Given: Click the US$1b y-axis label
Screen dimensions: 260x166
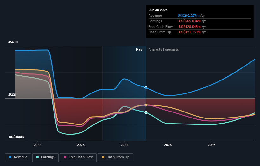Looking at the screenshot, I should [x=13, y=42].
